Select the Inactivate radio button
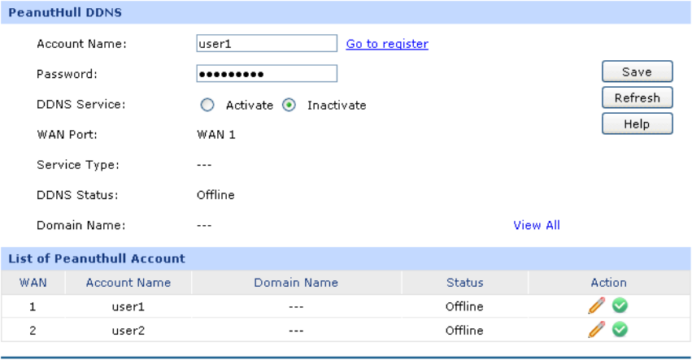 tap(289, 105)
